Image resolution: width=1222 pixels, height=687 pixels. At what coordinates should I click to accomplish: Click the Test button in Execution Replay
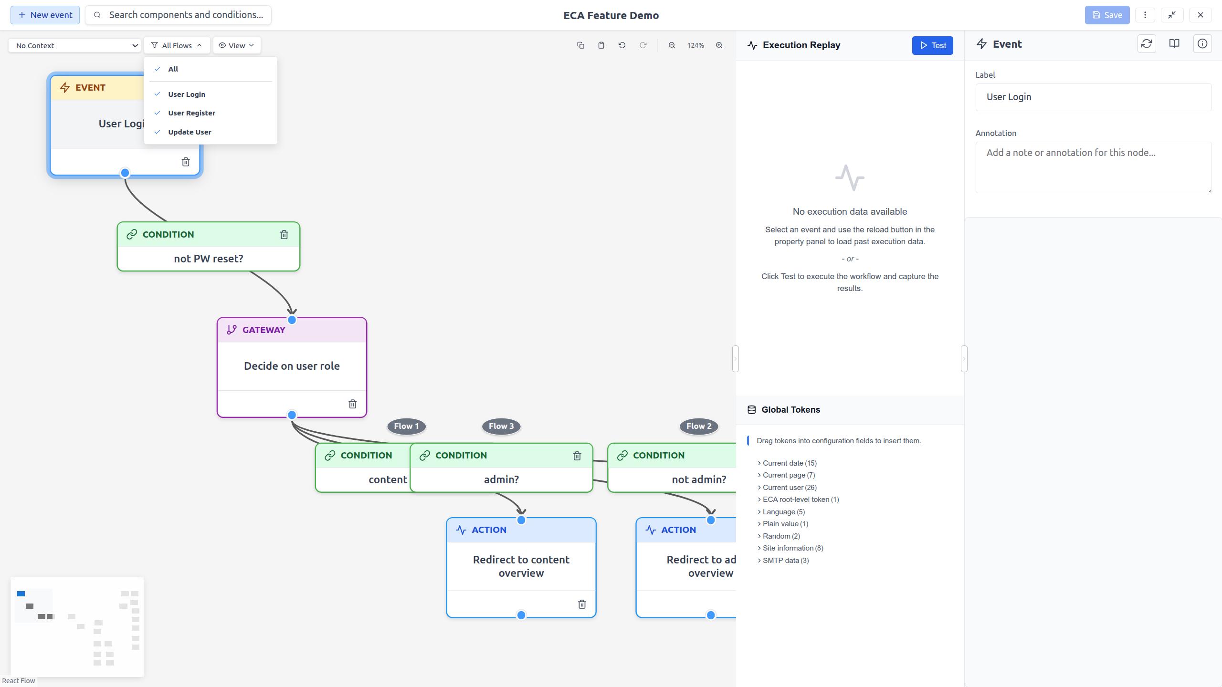point(932,45)
